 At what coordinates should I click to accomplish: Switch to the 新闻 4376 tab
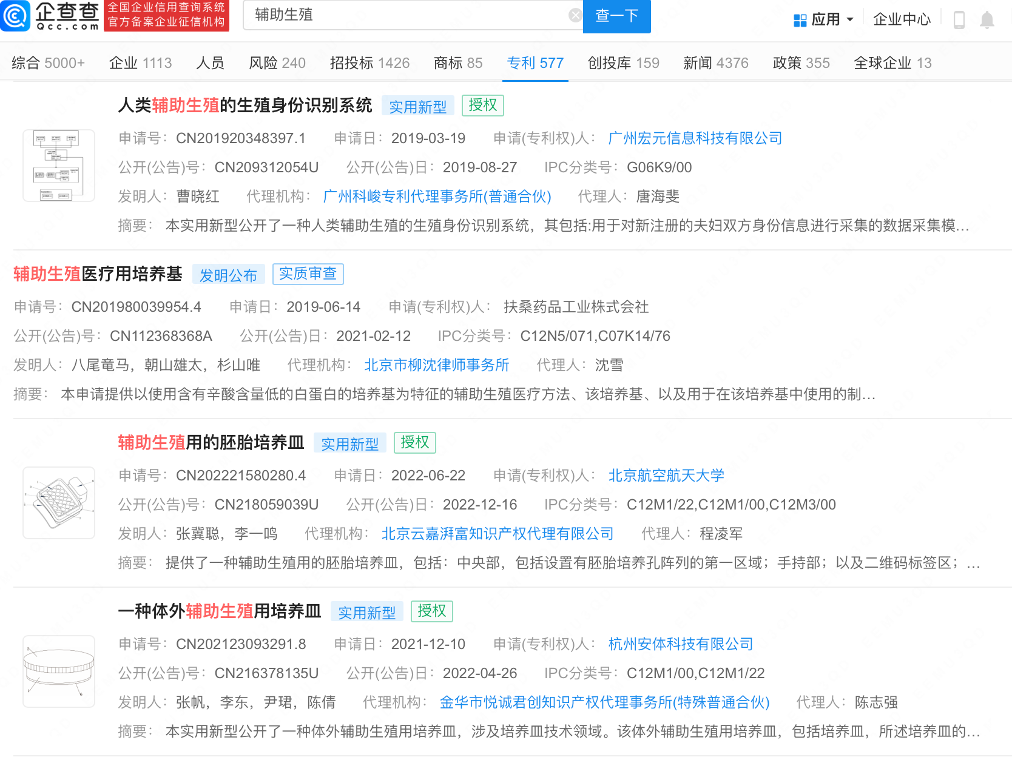pos(716,62)
